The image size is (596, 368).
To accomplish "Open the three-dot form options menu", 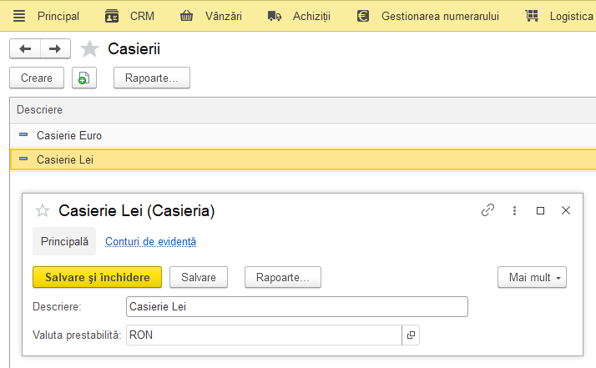I will [x=514, y=210].
